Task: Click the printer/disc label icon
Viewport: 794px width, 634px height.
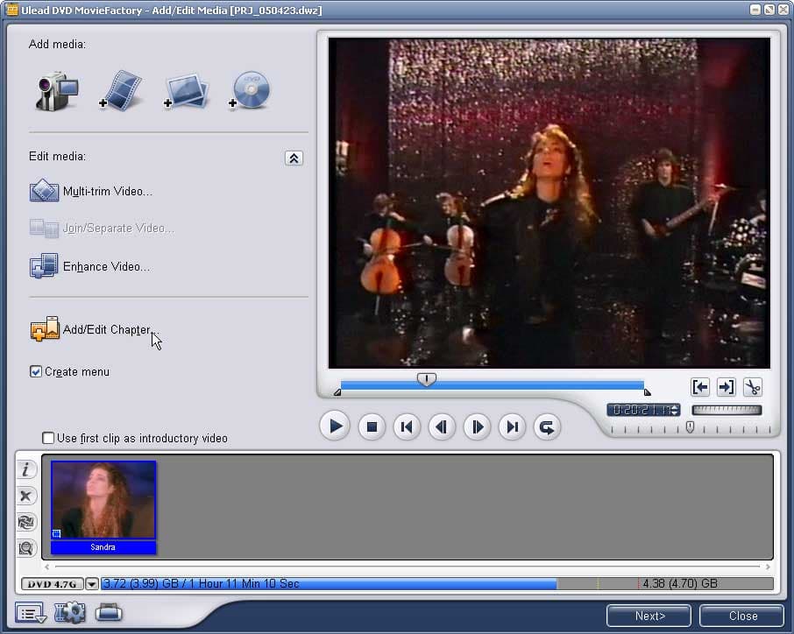Action: (109, 613)
